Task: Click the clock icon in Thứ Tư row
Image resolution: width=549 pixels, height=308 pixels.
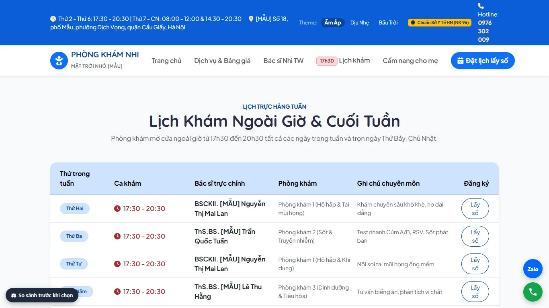Action: point(117,264)
